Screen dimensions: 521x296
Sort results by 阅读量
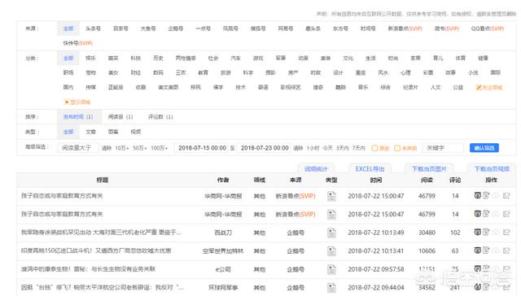tap(120, 117)
